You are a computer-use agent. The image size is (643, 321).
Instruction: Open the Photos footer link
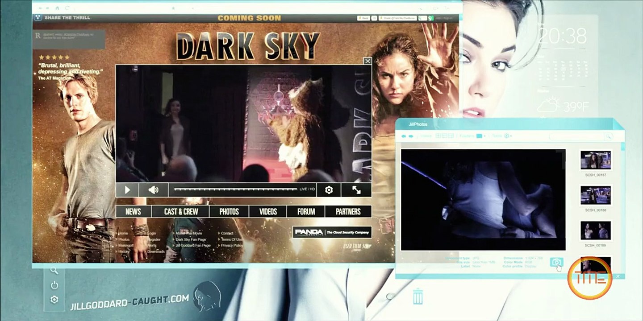[124, 239]
